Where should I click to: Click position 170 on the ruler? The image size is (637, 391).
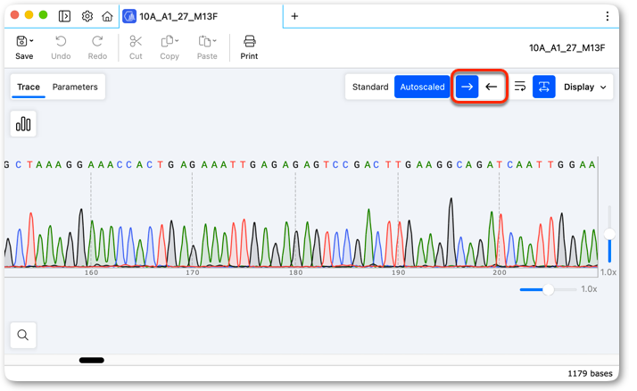coord(193,273)
